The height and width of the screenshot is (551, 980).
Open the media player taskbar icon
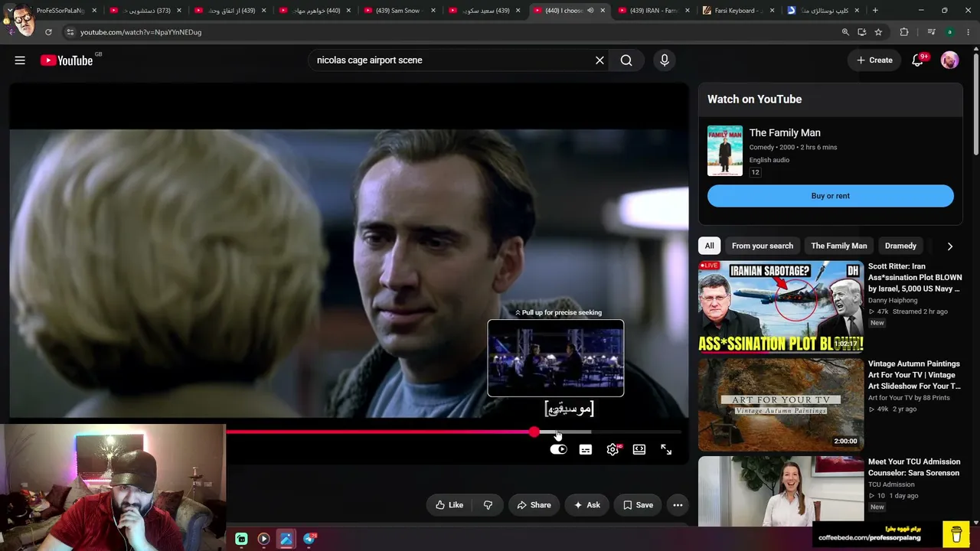(263, 539)
